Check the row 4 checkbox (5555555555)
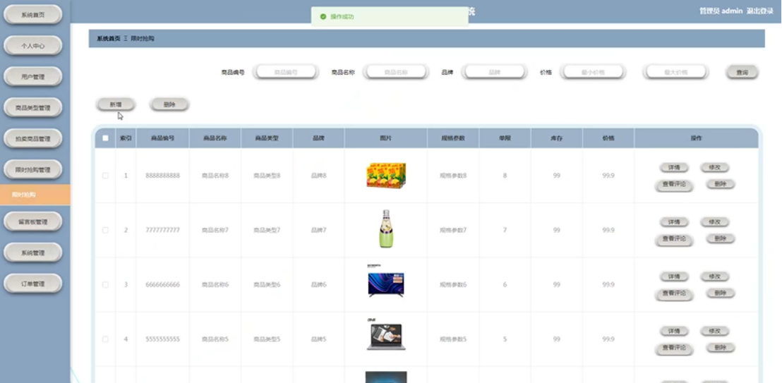782x383 pixels. pyautogui.click(x=105, y=339)
